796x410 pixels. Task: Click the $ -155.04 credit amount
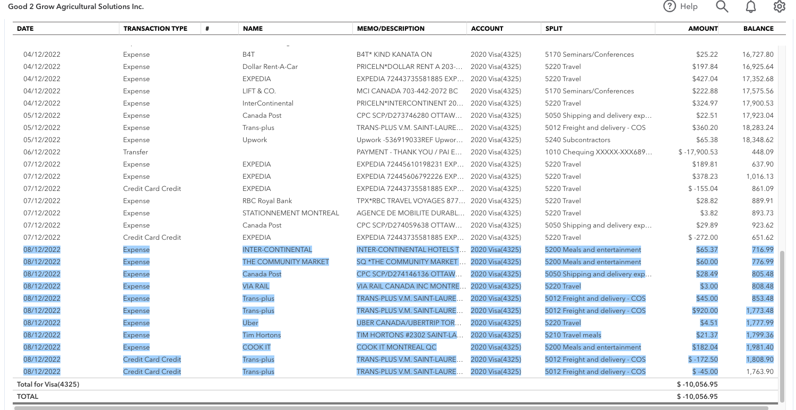703,189
